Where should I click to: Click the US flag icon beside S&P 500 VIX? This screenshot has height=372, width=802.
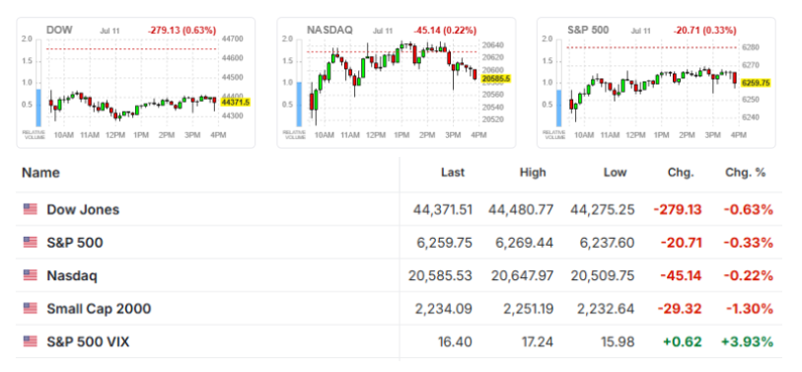point(31,341)
